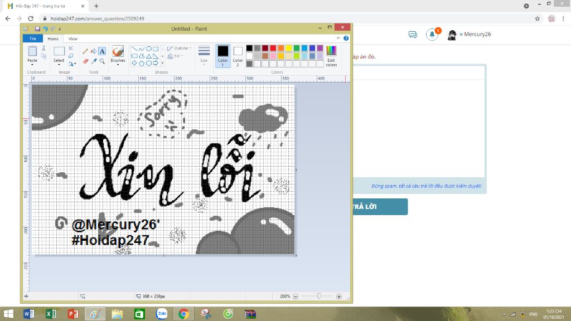Viewport: 571px width, 321px height.
Task: Open the shape Fill dropdown
Action: pos(175,56)
